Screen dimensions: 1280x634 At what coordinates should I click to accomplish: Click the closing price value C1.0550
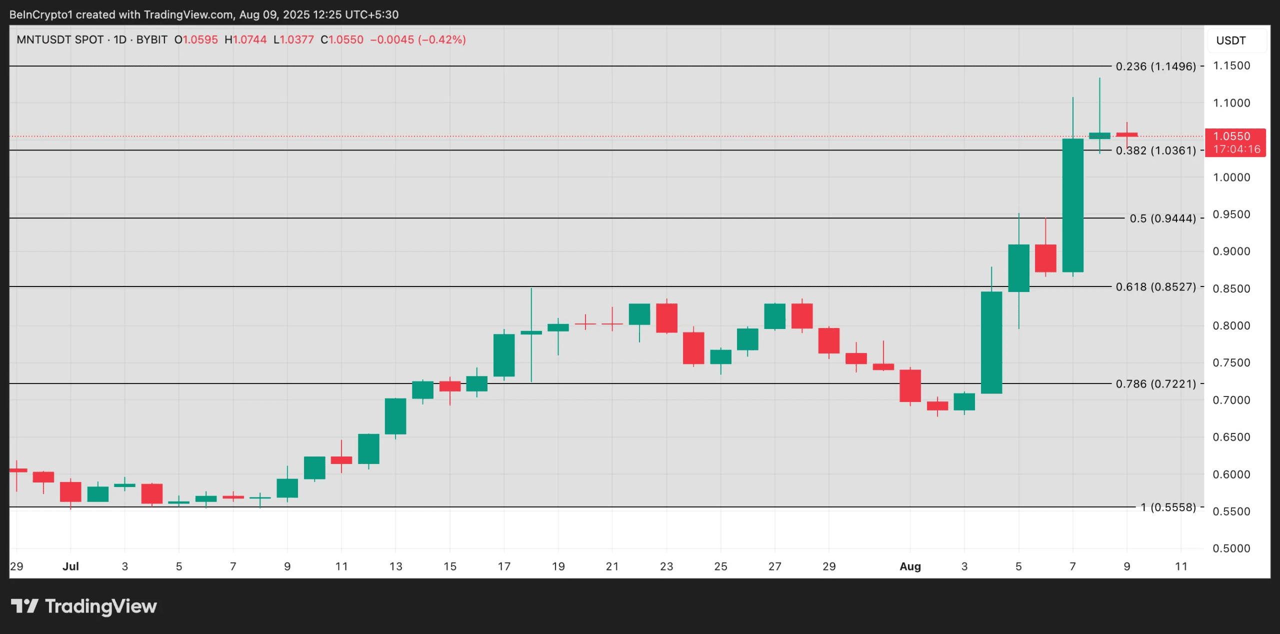342,39
